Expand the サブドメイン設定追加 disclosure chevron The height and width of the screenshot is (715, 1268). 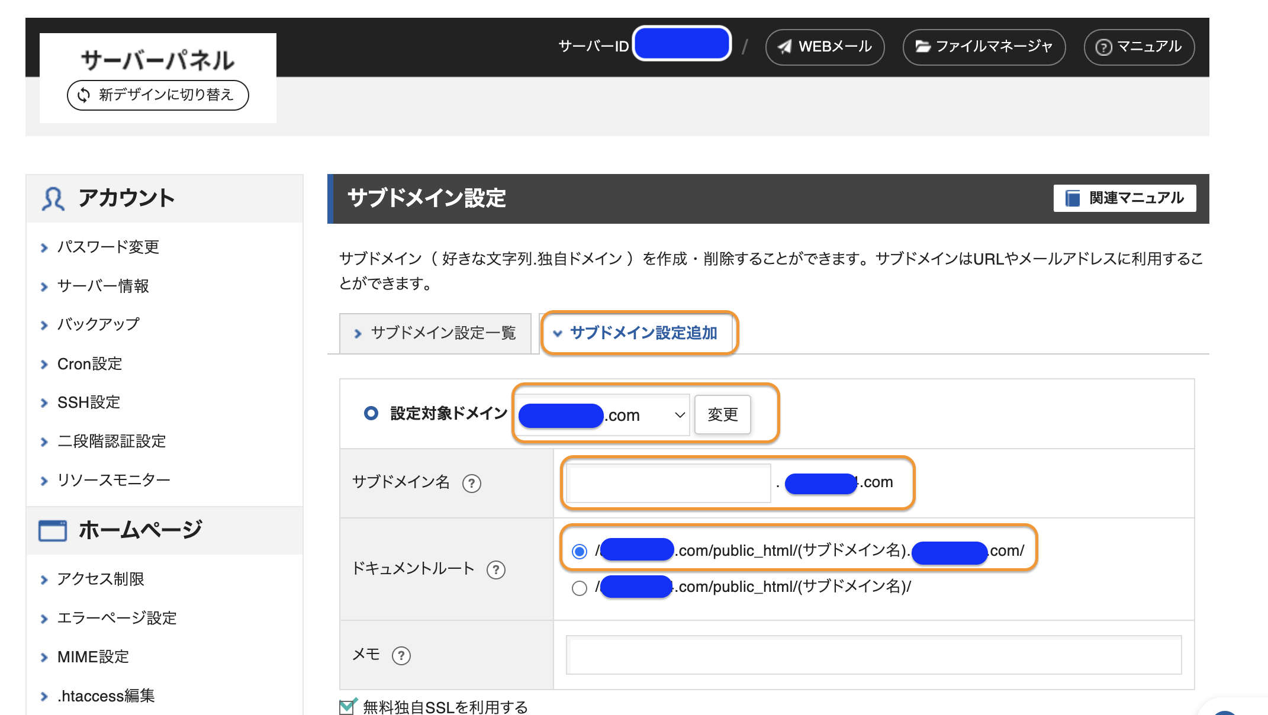(557, 333)
